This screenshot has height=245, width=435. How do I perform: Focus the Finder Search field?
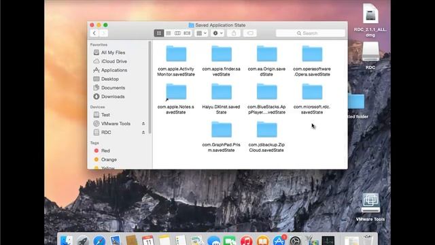pyautogui.click(x=311, y=33)
